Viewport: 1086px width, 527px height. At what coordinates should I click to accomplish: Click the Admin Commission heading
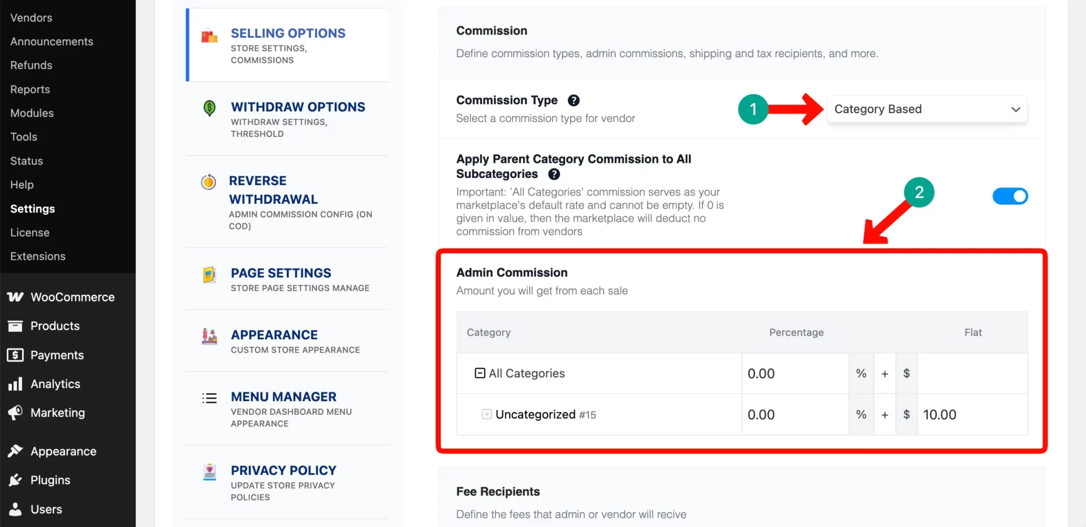[x=512, y=273]
